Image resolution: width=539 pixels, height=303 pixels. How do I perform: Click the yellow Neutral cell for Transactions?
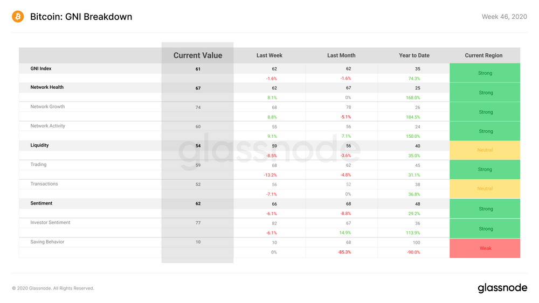[x=485, y=189]
